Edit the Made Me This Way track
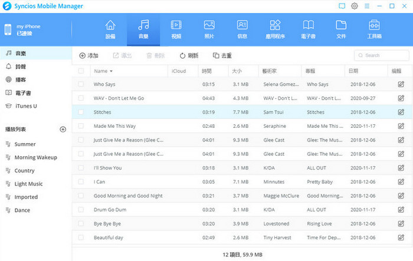 coord(401,126)
